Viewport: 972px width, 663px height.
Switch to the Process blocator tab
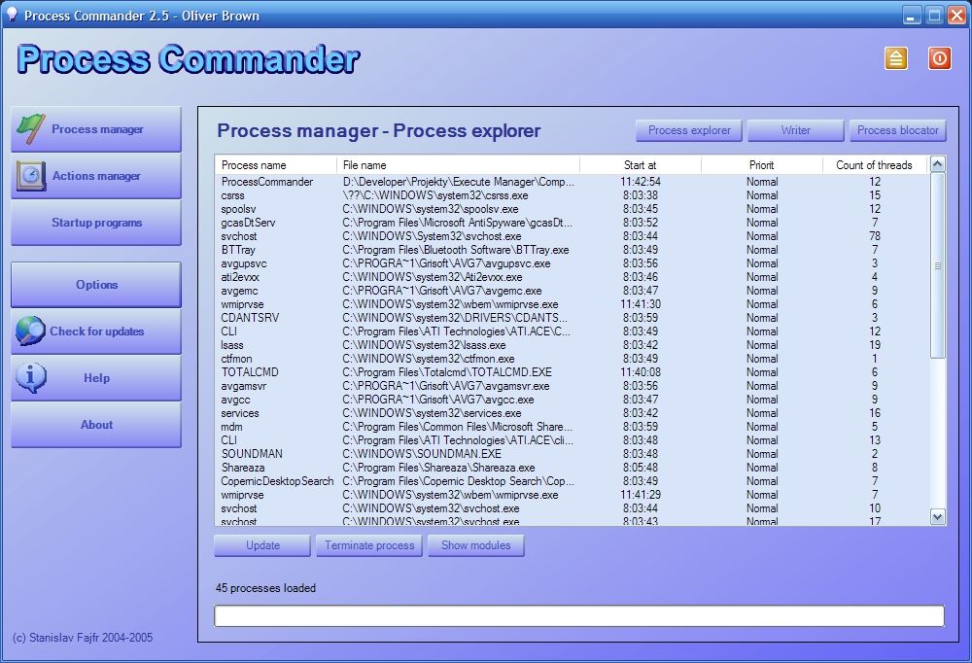(897, 130)
